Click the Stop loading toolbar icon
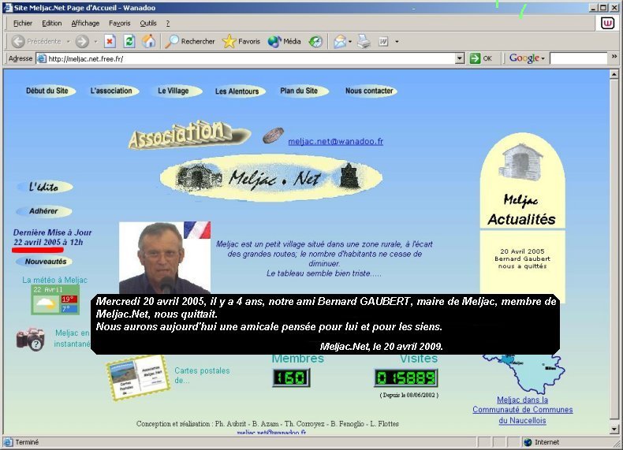This screenshot has width=623, height=450. point(110,41)
